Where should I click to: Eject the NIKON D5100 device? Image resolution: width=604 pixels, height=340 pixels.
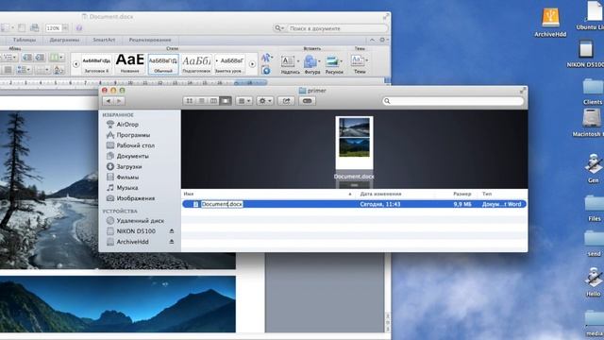(172, 231)
